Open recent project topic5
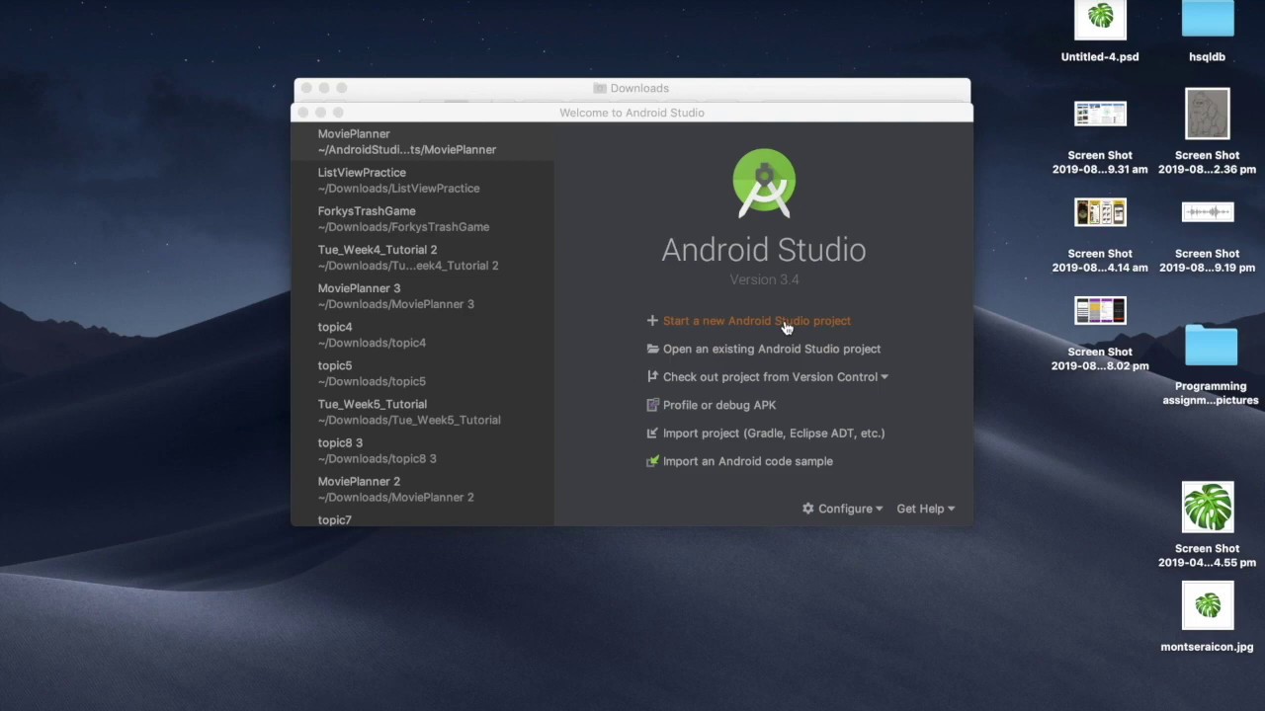Viewport: 1265px width, 711px height. (423, 372)
